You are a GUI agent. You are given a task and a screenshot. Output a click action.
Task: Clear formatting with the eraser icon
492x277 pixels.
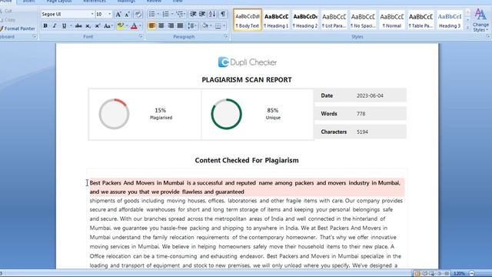(x=138, y=14)
